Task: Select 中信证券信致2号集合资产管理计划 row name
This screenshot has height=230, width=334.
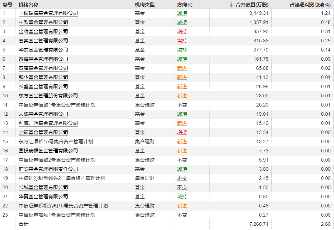Action: click(57, 160)
